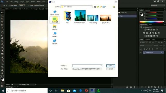Select the Hand tool
This screenshot has height=93, width=166.
[2, 70]
